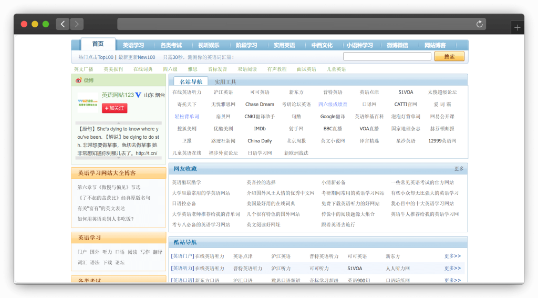This screenshot has width=538, height=298.
Task: Click the red 加关注 follow button
Action: pyautogui.click(x=115, y=108)
